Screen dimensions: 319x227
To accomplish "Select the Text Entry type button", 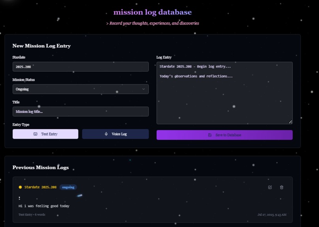I will (x=46, y=134).
